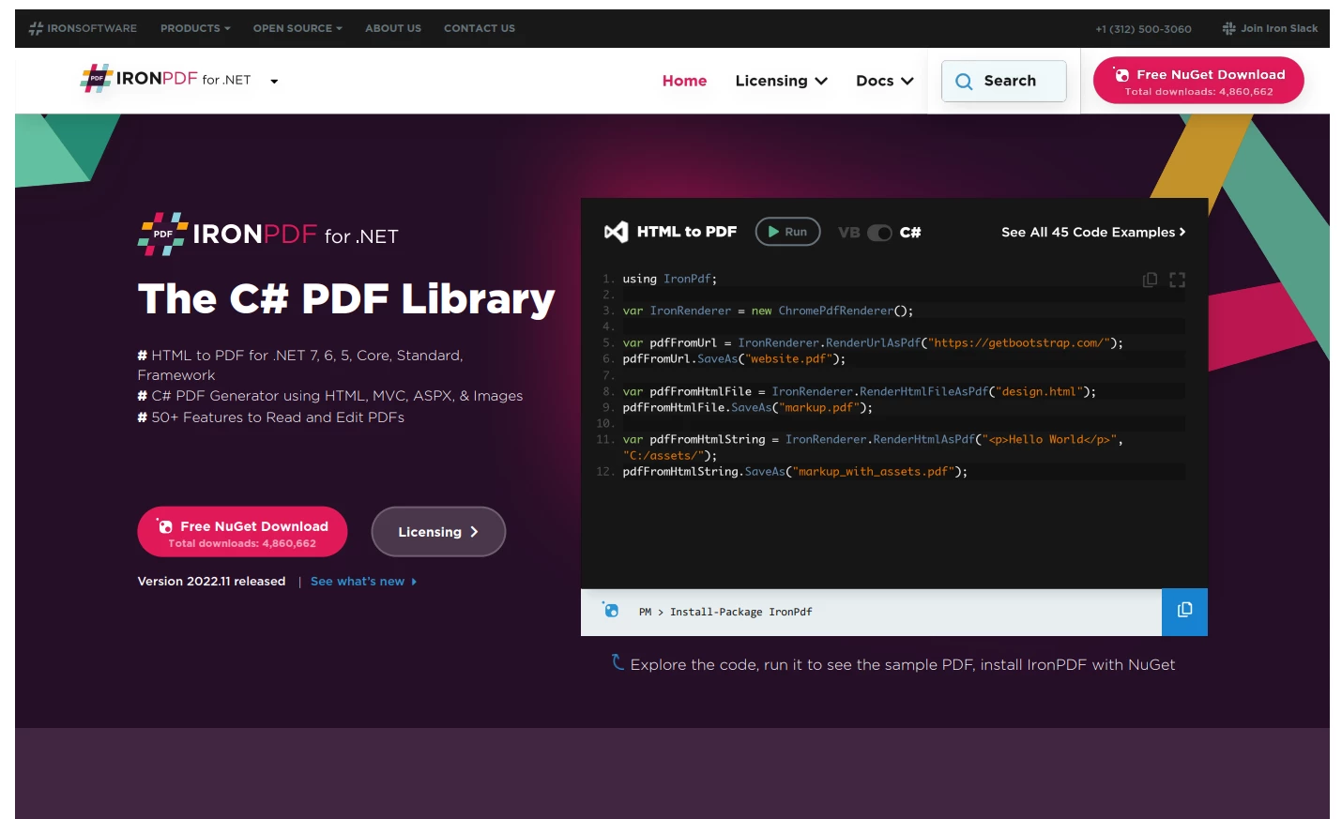The image size is (1342, 819).
Task: Select the VB language label
Action: pos(848,233)
